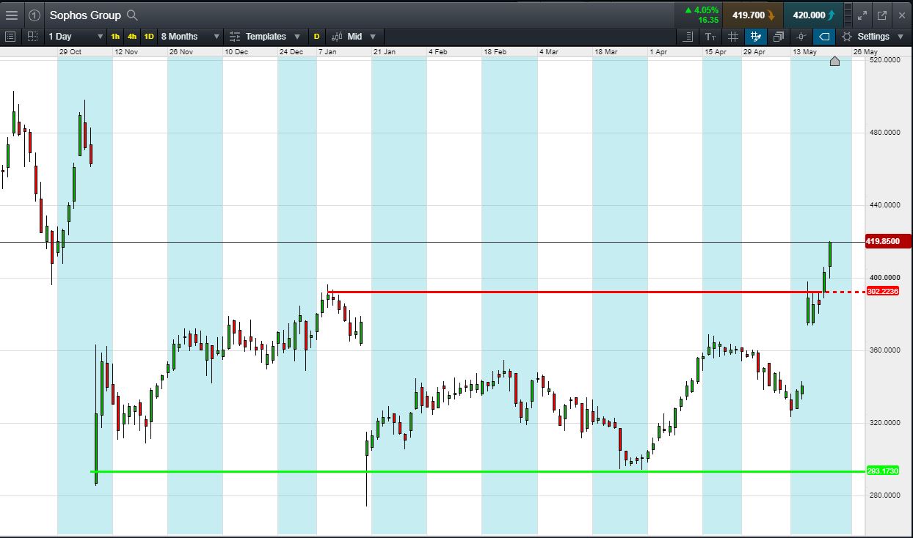Screen dimensions: 913x538
Task: Click the 392.2236 red price label
Action: (882, 292)
